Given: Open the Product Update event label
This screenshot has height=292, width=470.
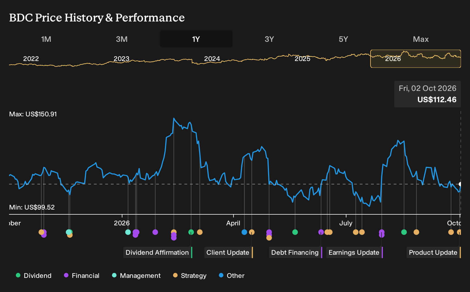Looking at the screenshot, I should [434, 252].
